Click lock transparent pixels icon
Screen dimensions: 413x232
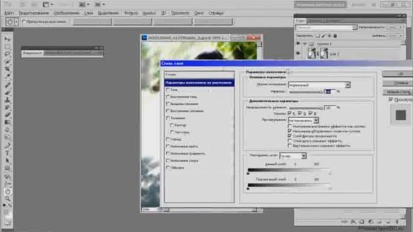coord(317,36)
